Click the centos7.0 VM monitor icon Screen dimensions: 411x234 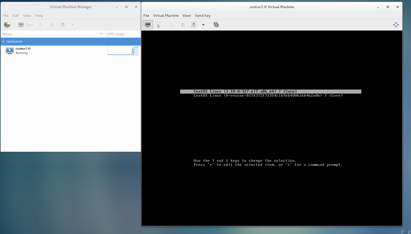tap(10, 51)
